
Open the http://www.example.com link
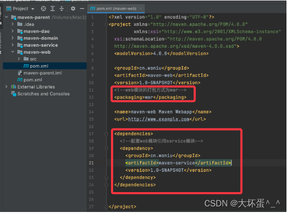(159, 119)
